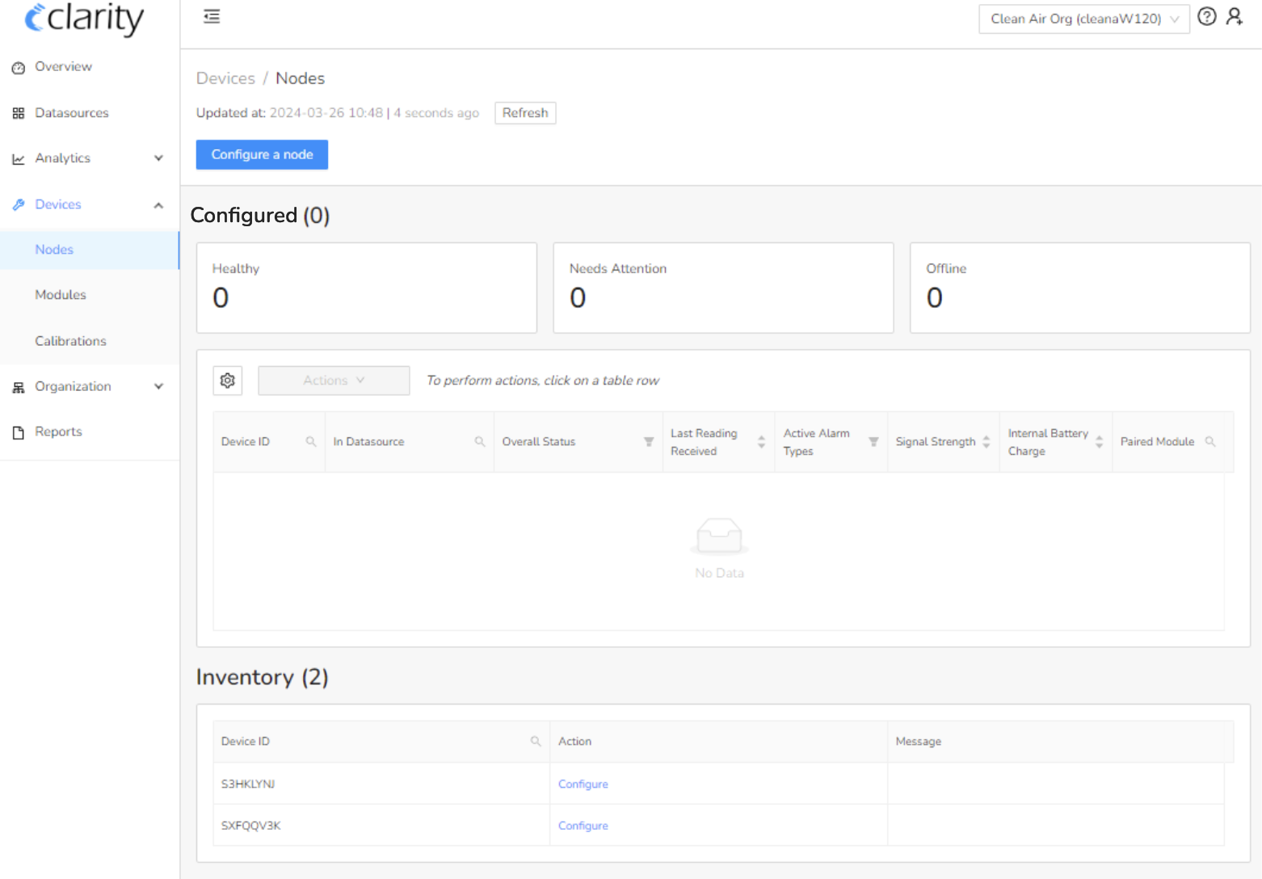
Task: Open the Overall Status filter funnel
Action: [649, 442]
